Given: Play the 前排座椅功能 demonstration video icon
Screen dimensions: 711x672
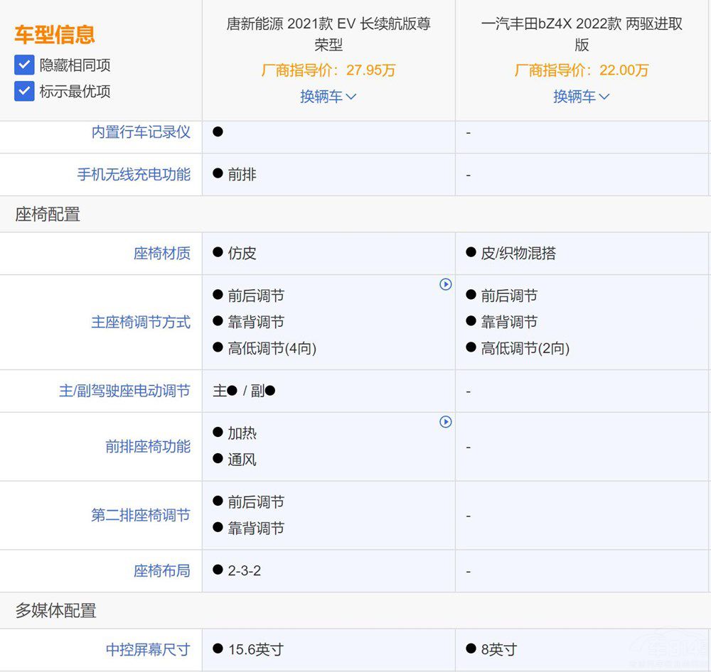Looking at the screenshot, I should pyautogui.click(x=446, y=422).
